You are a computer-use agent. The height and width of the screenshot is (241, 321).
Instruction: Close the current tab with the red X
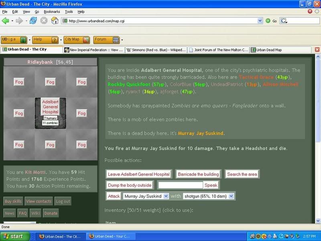tap(317, 49)
